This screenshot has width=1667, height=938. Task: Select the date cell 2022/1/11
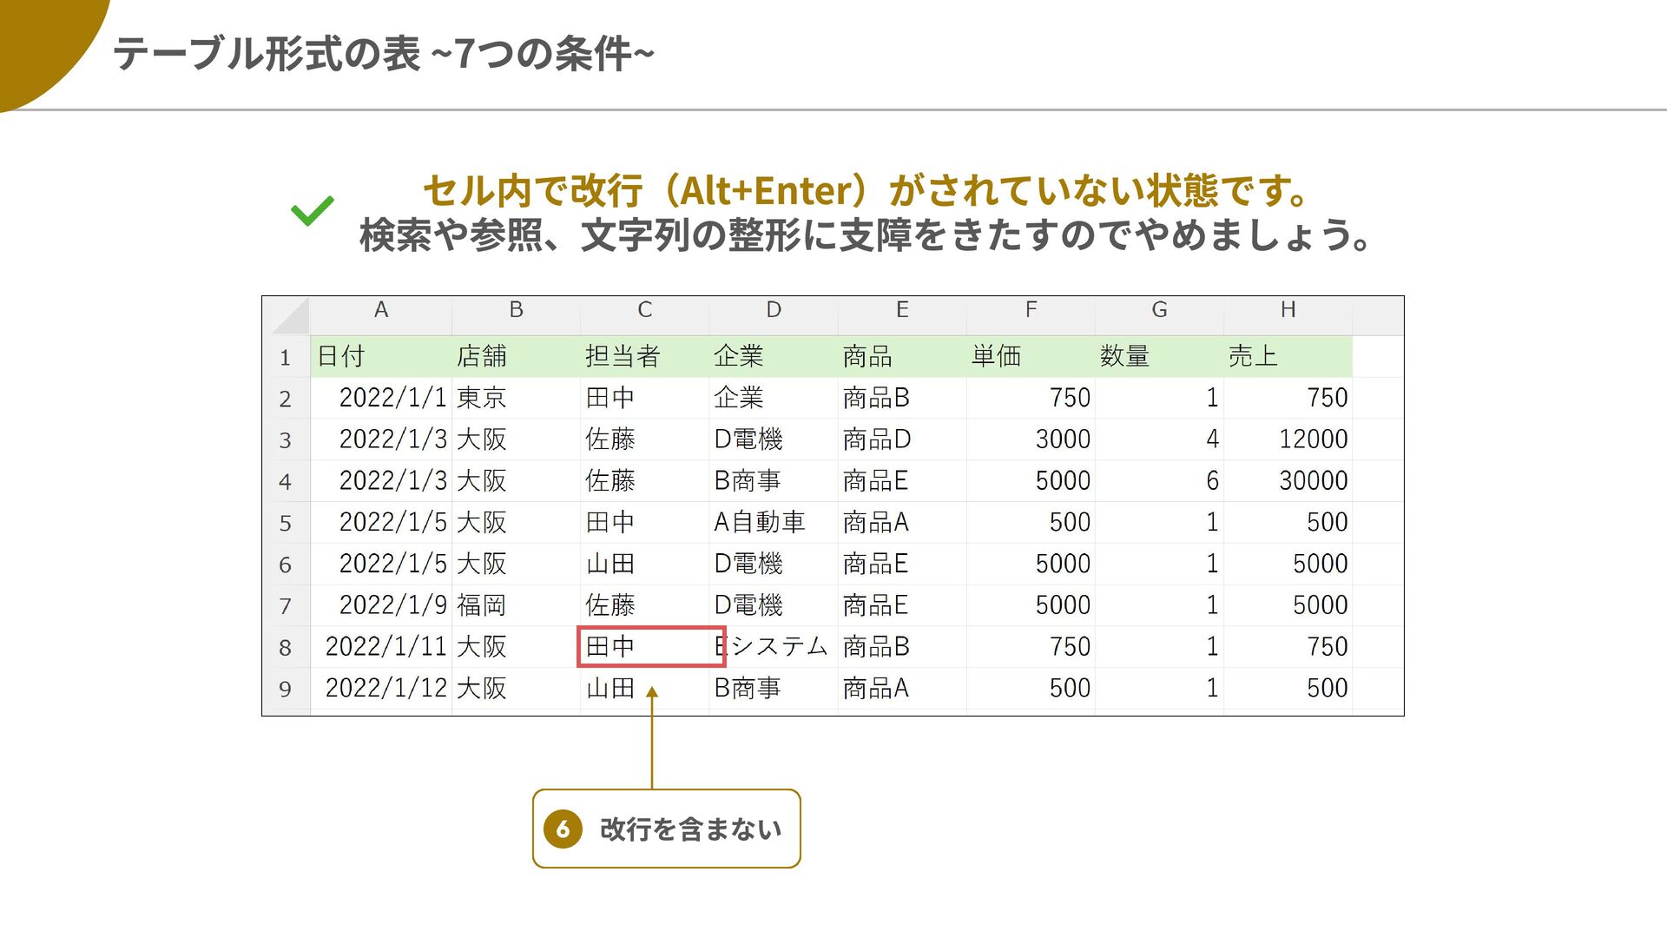point(380,647)
